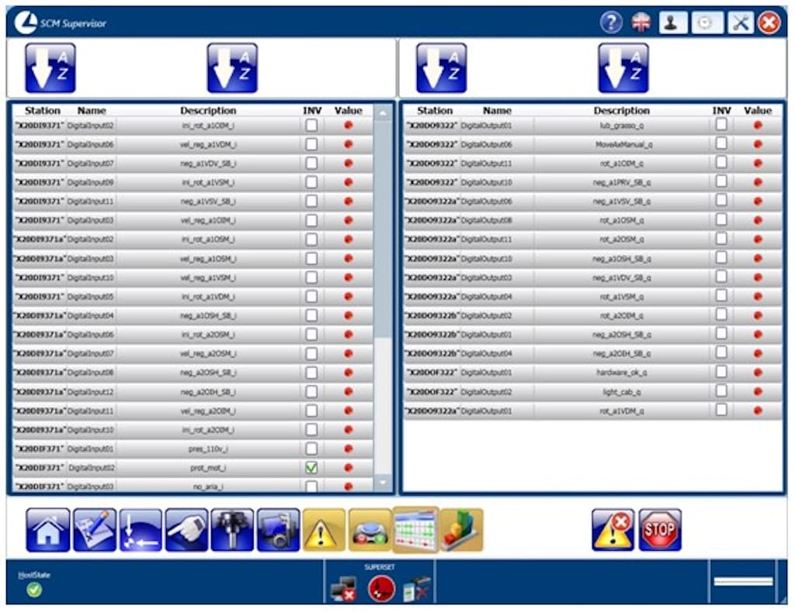Open the wrench and screwdriver tools icon
The height and width of the screenshot is (612, 795).
coord(741,22)
